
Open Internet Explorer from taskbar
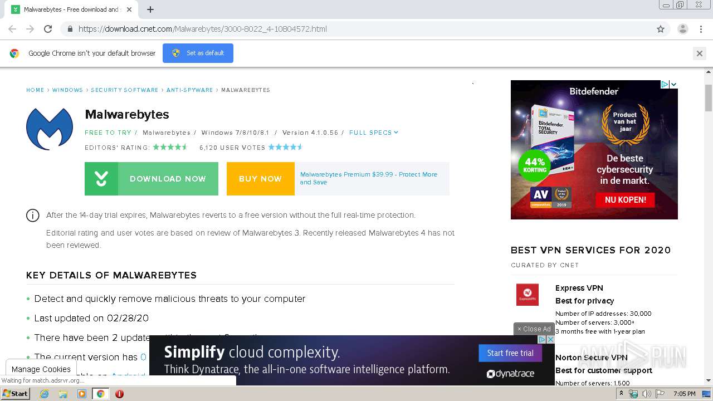pos(45,394)
